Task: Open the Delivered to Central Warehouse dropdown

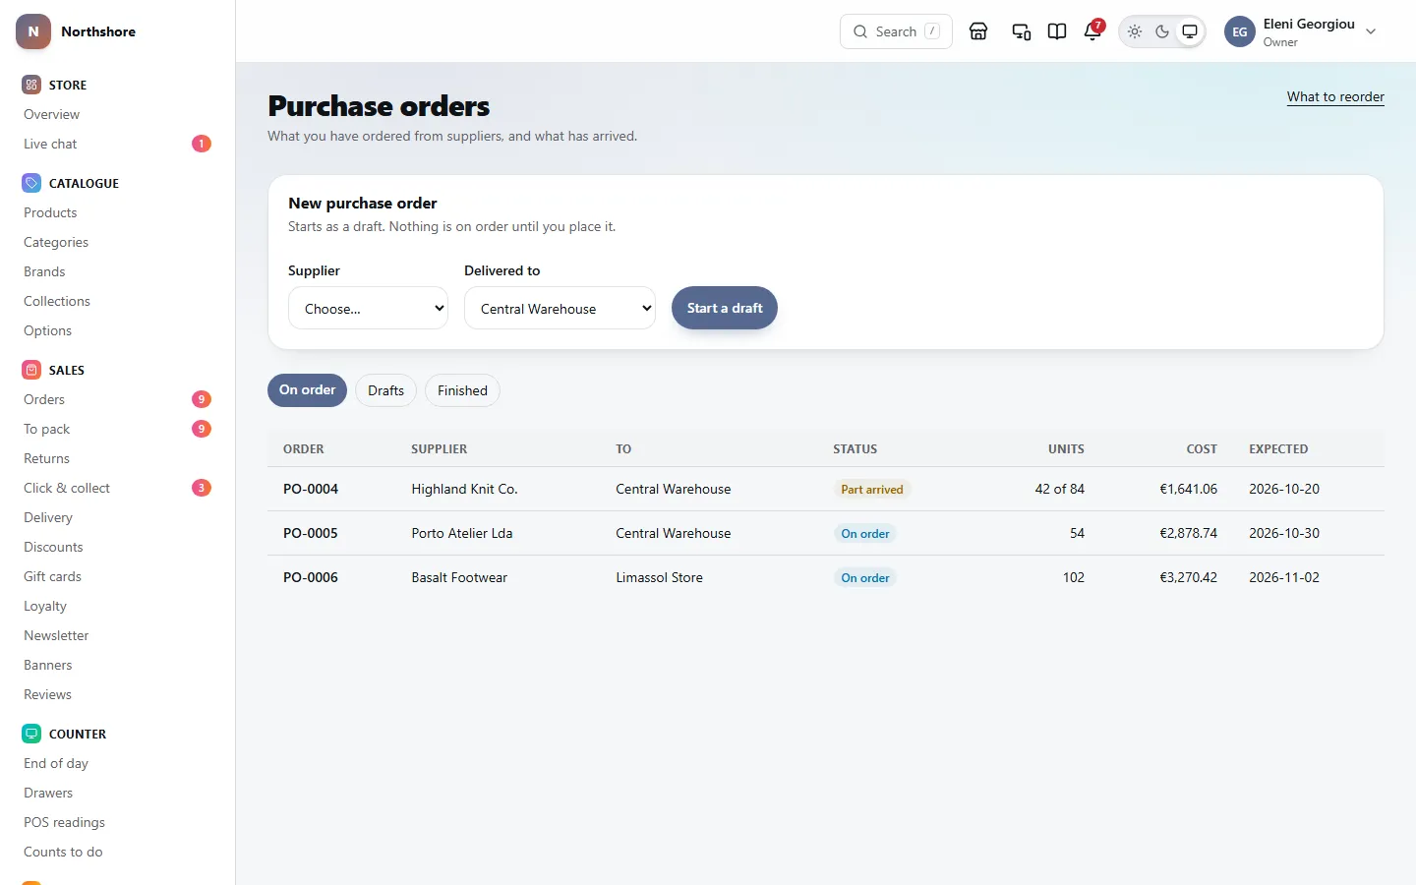Action: point(560,308)
